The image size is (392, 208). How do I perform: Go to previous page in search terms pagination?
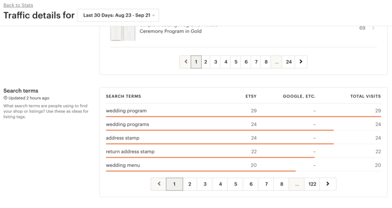159,184
